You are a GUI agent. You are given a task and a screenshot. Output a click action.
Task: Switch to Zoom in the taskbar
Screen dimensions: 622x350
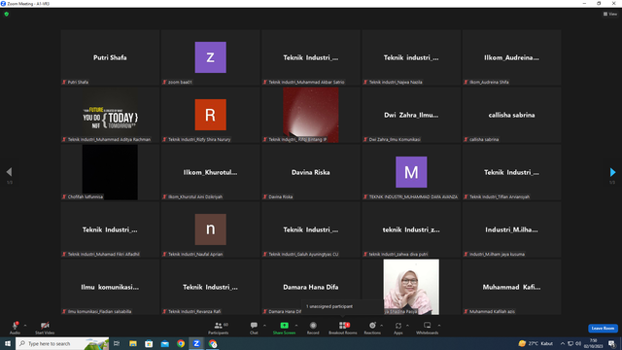[196, 343]
